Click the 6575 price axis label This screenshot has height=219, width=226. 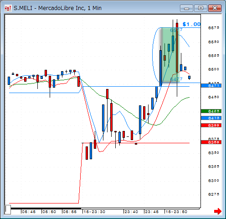click(214, 28)
